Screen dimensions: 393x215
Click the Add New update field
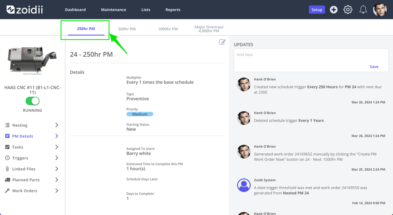pos(311,61)
